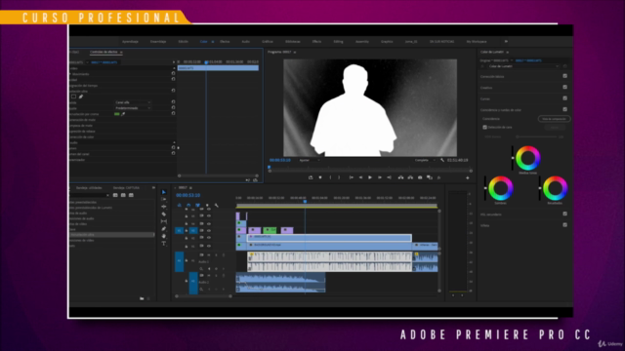Adjust the Medios tonos color wheel
The width and height of the screenshot is (625, 351).
(527, 158)
